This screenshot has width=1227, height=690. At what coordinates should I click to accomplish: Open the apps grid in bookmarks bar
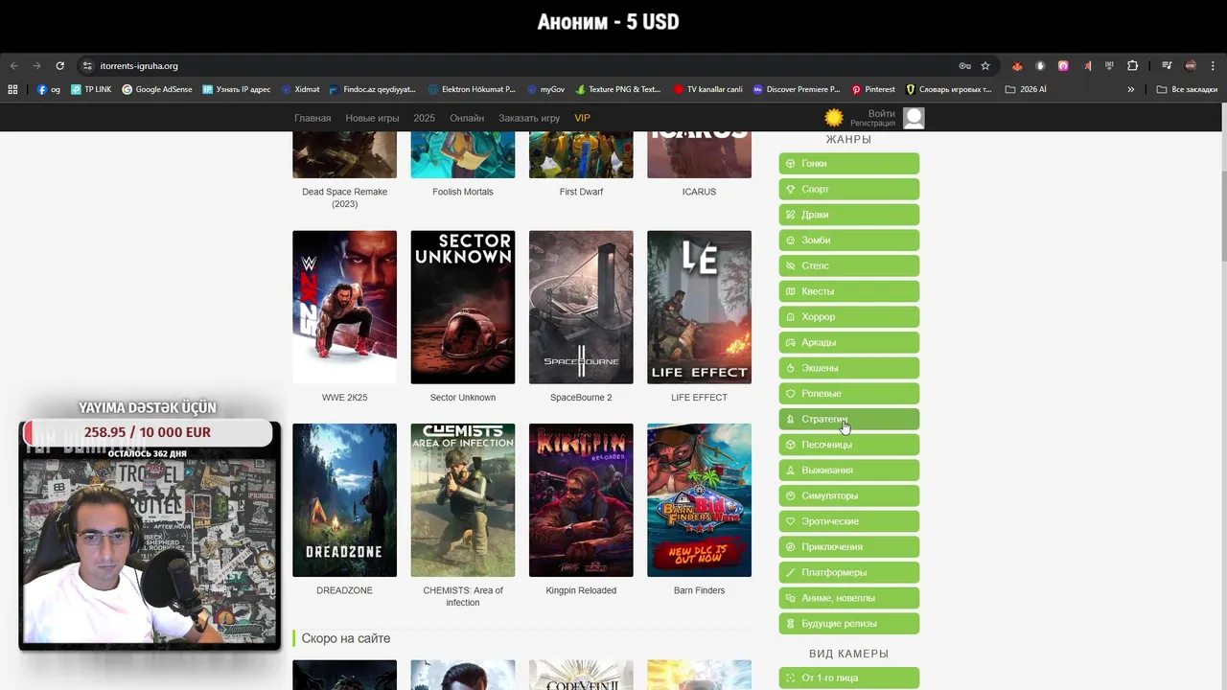(x=12, y=89)
